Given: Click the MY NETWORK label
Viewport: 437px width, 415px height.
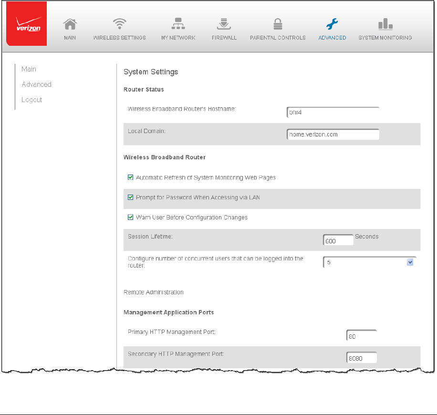Looking at the screenshot, I should pyautogui.click(x=178, y=38).
